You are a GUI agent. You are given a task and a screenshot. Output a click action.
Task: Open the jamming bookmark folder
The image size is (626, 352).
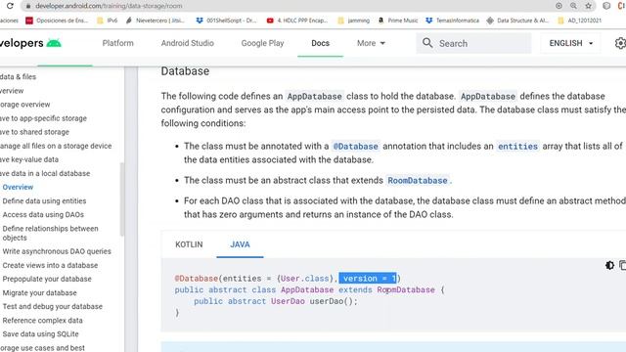(x=354, y=21)
